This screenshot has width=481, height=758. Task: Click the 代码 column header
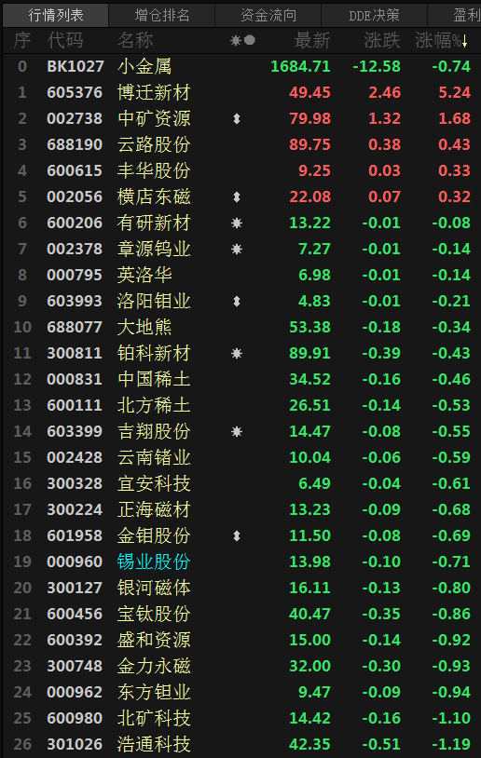pyautogui.click(x=65, y=41)
